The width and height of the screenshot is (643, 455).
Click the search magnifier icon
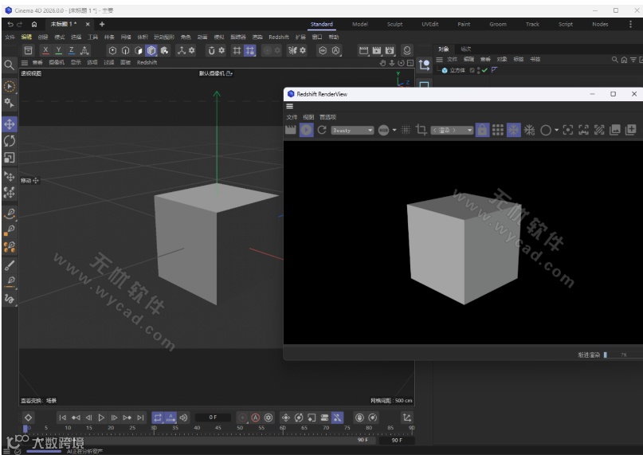point(10,65)
